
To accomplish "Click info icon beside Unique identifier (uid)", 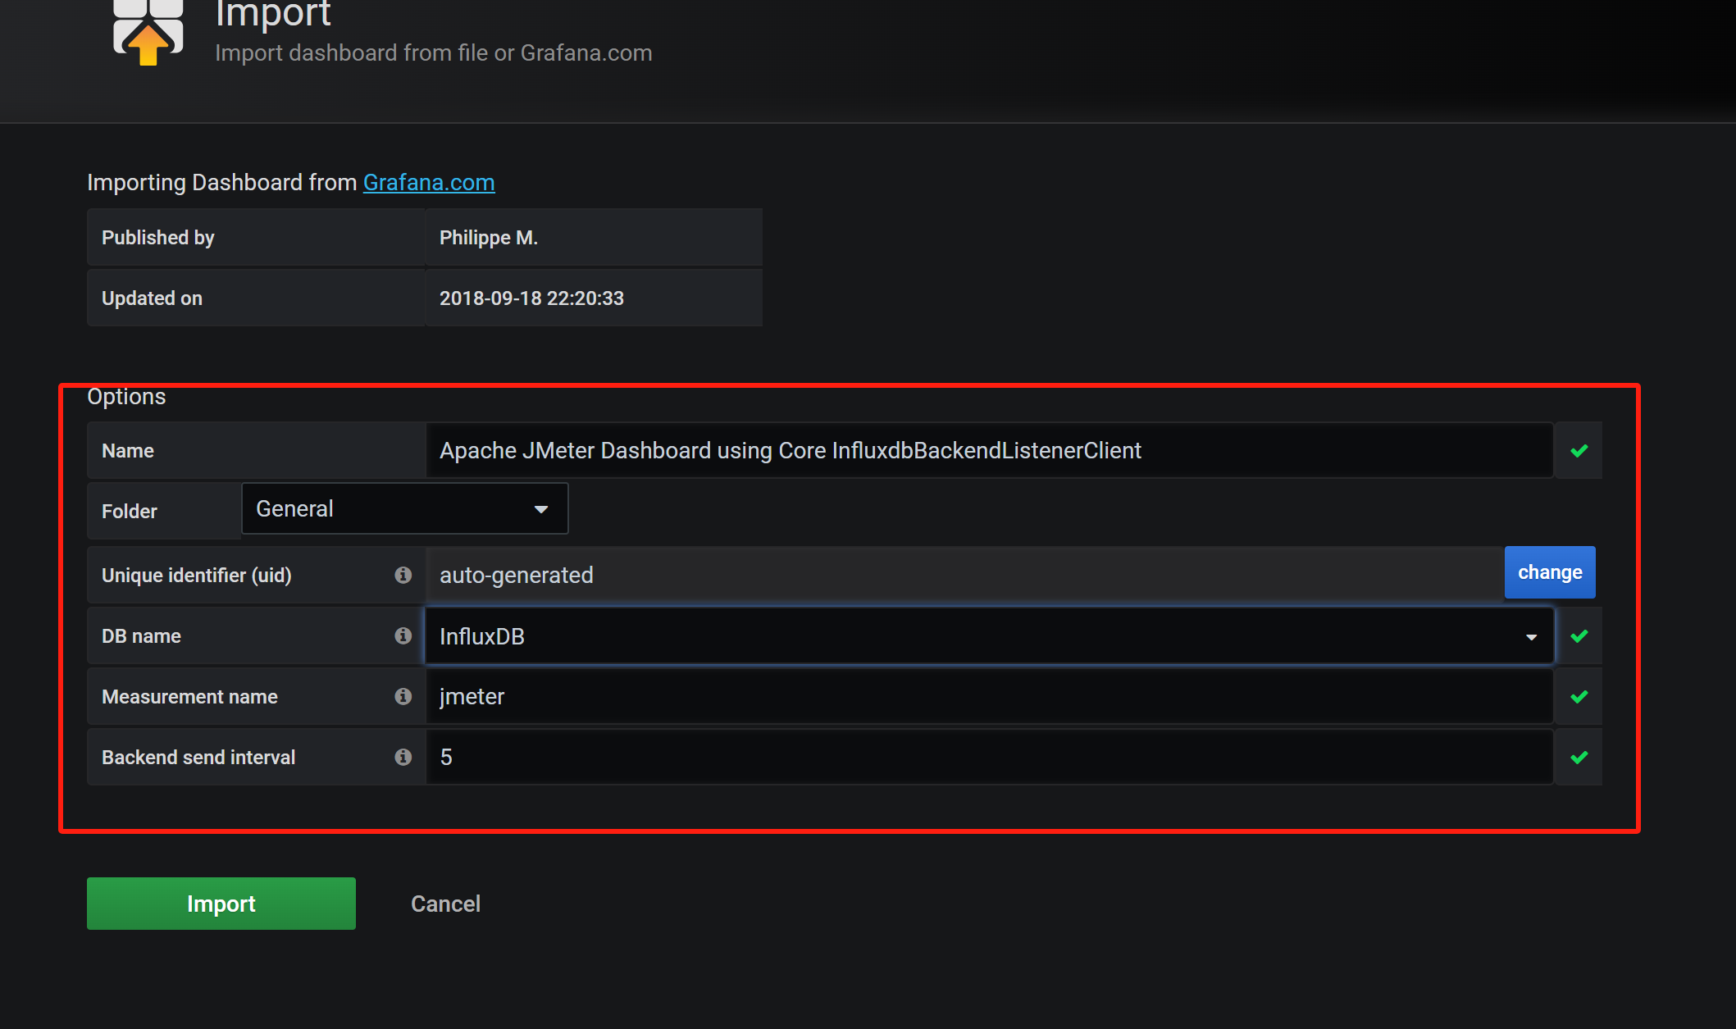I will (x=403, y=575).
